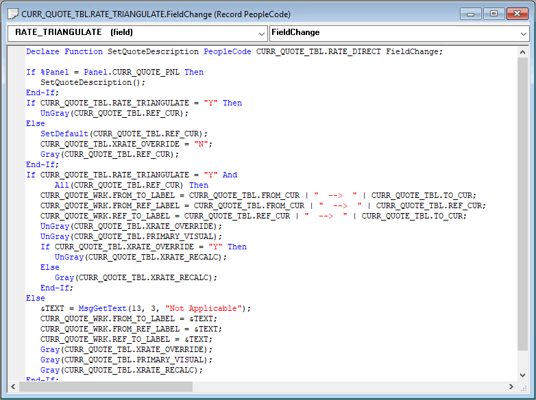Image resolution: width=536 pixels, height=400 pixels.
Task: Click UnGray(CURR_QUOTE_TBL.XRATE_OVERRIDE) line
Action: [131, 226]
